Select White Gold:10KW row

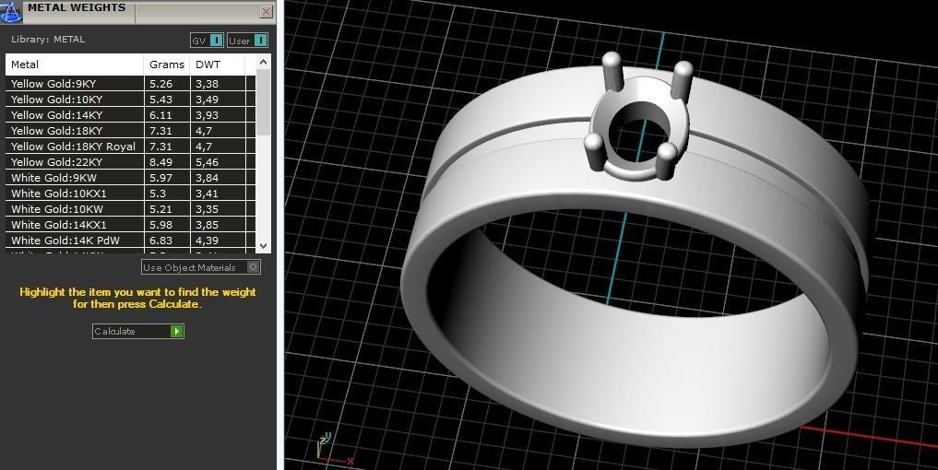(130, 208)
